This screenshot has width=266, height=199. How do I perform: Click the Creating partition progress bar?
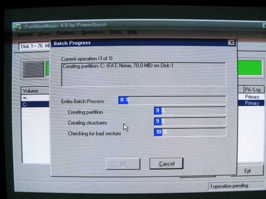click(x=190, y=111)
